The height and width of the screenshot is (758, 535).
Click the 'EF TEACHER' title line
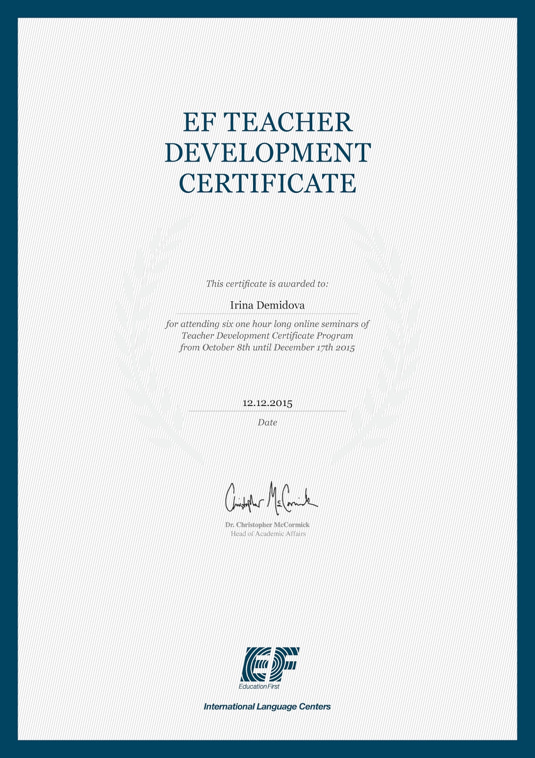268,123
